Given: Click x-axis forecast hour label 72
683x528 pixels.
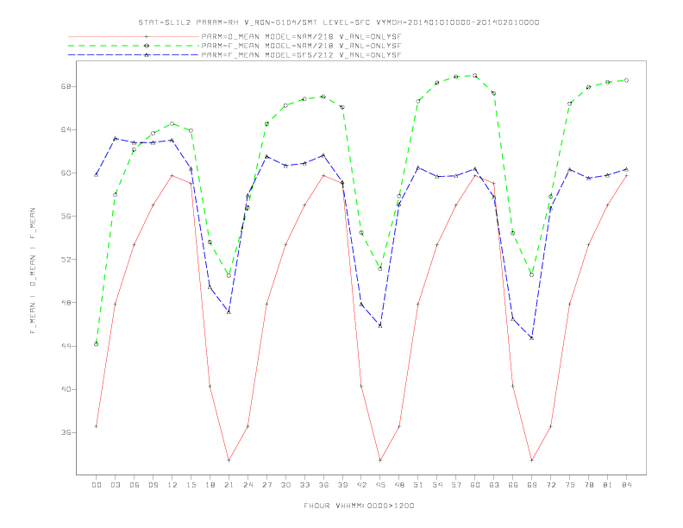Looking at the screenshot, I should (x=550, y=485).
